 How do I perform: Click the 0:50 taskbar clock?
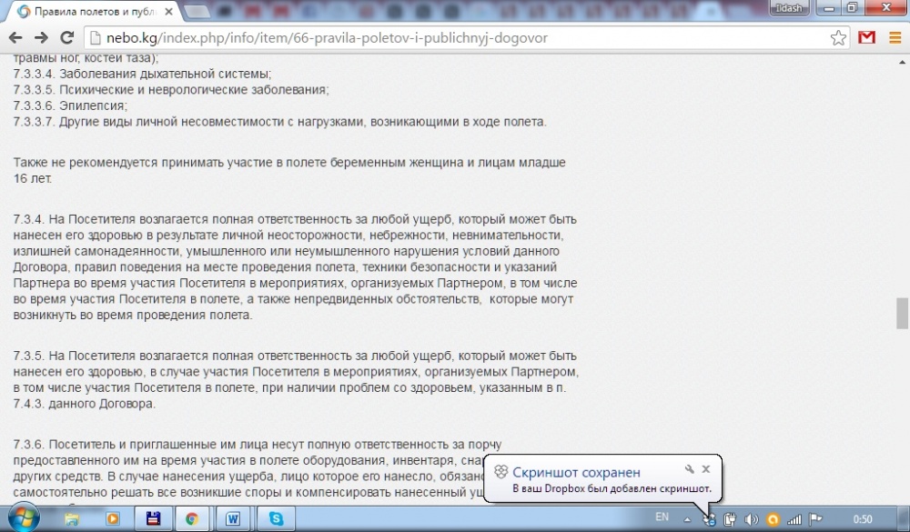(x=863, y=519)
